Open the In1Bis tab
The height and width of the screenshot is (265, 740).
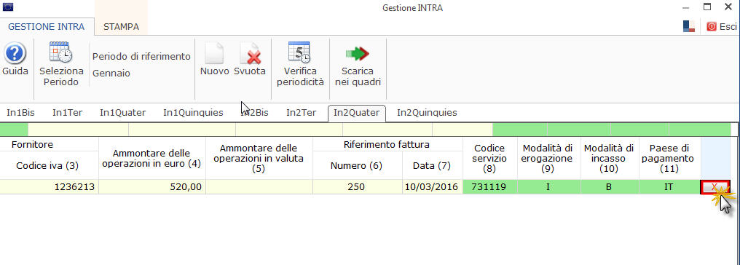(x=21, y=113)
